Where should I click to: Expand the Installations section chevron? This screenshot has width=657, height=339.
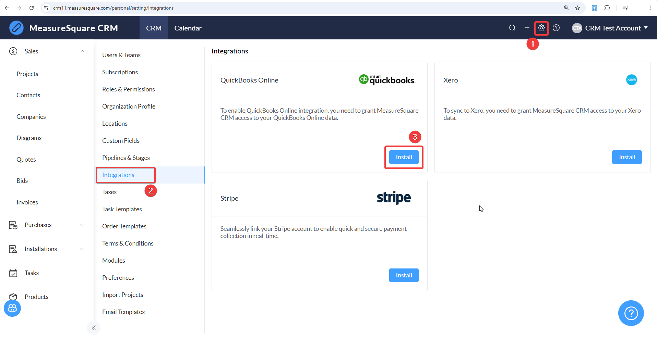(82, 249)
